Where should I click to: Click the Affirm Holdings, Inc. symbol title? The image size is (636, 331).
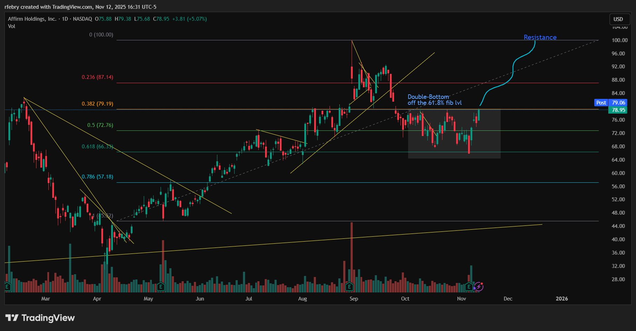coord(32,19)
